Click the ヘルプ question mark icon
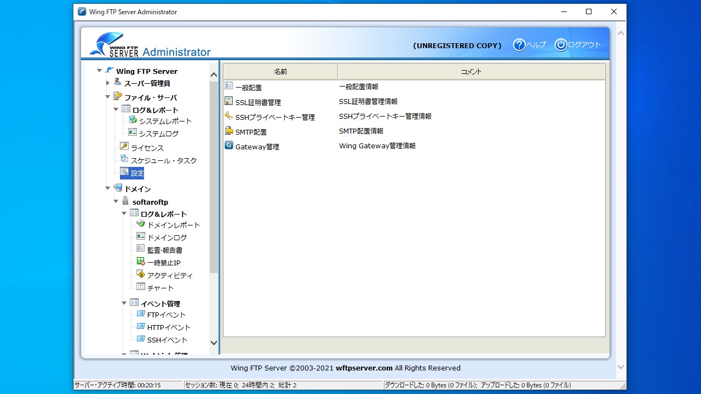The image size is (701, 394). [x=519, y=45]
